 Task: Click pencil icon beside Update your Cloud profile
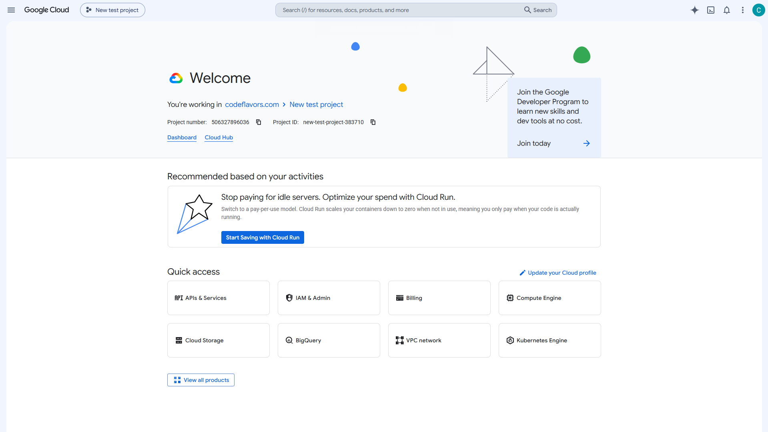(x=522, y=273)
